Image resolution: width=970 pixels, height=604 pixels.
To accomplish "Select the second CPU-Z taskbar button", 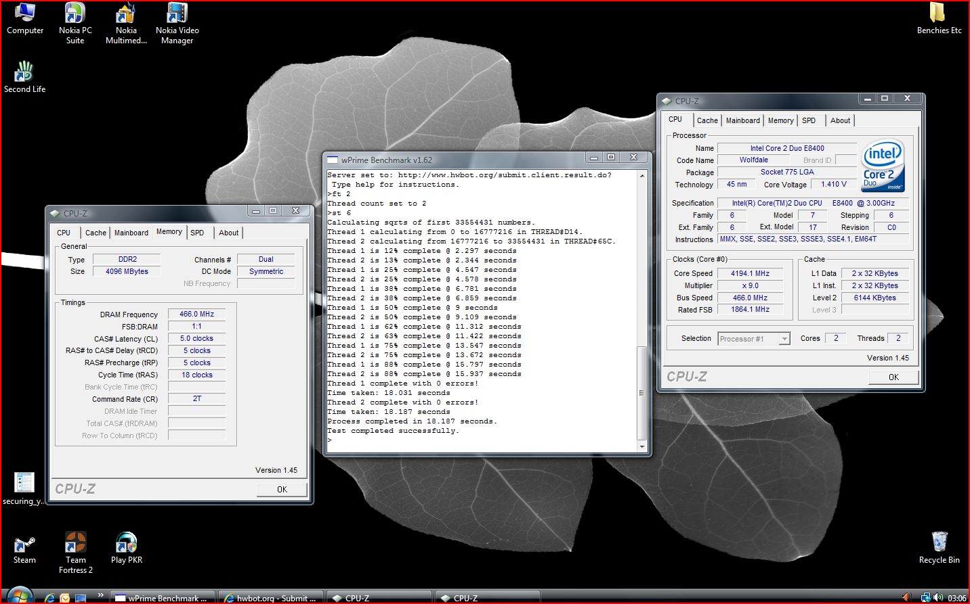I will 488,598.
